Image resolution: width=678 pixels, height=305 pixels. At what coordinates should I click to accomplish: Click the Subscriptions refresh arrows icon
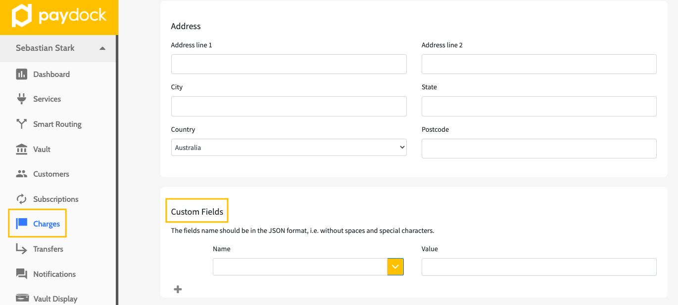21,199
